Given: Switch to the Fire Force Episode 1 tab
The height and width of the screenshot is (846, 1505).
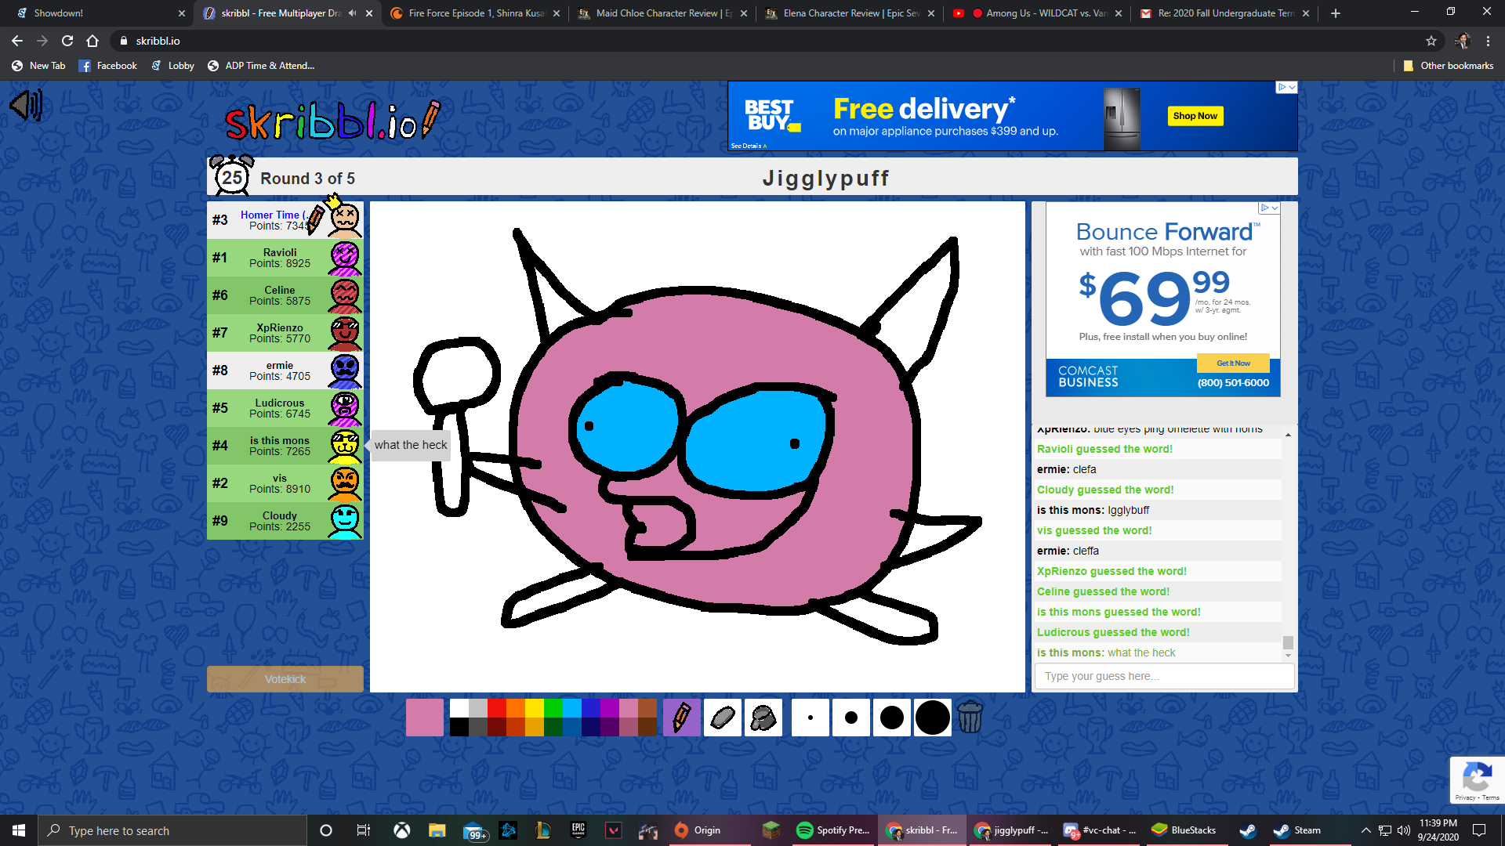Looking at the screenshot, I should click(475, 13).
